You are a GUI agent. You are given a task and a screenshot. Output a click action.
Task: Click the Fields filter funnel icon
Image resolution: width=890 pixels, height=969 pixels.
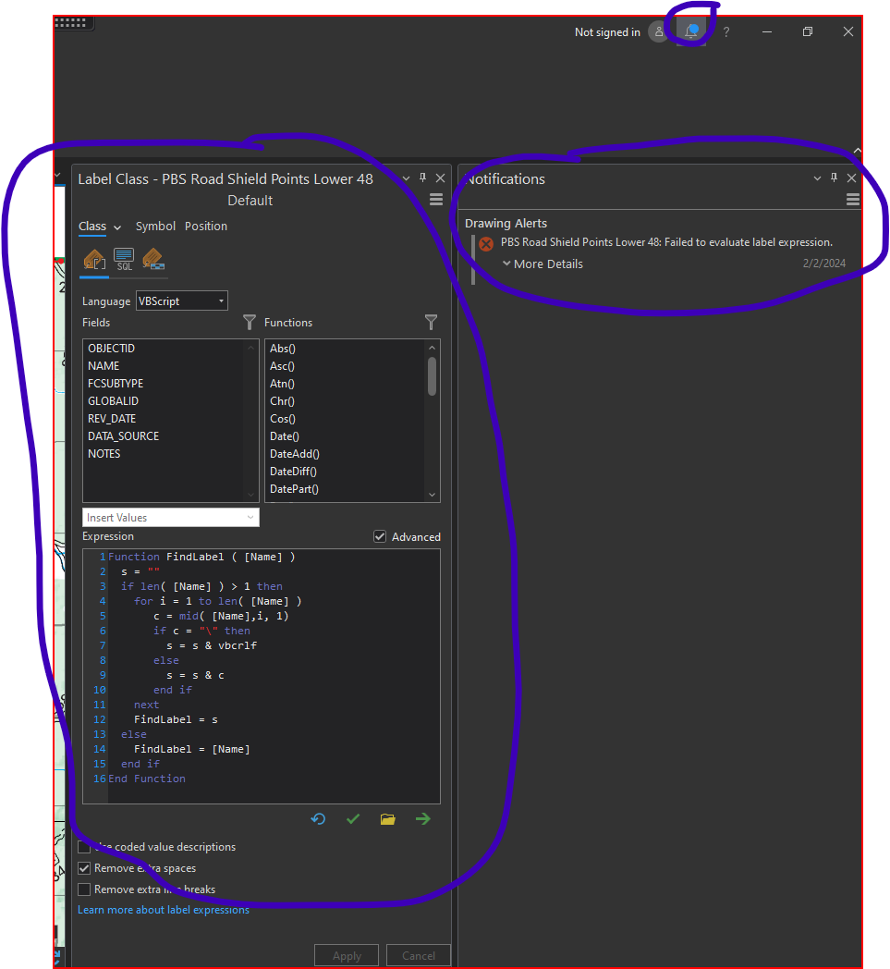coord(250,322)
